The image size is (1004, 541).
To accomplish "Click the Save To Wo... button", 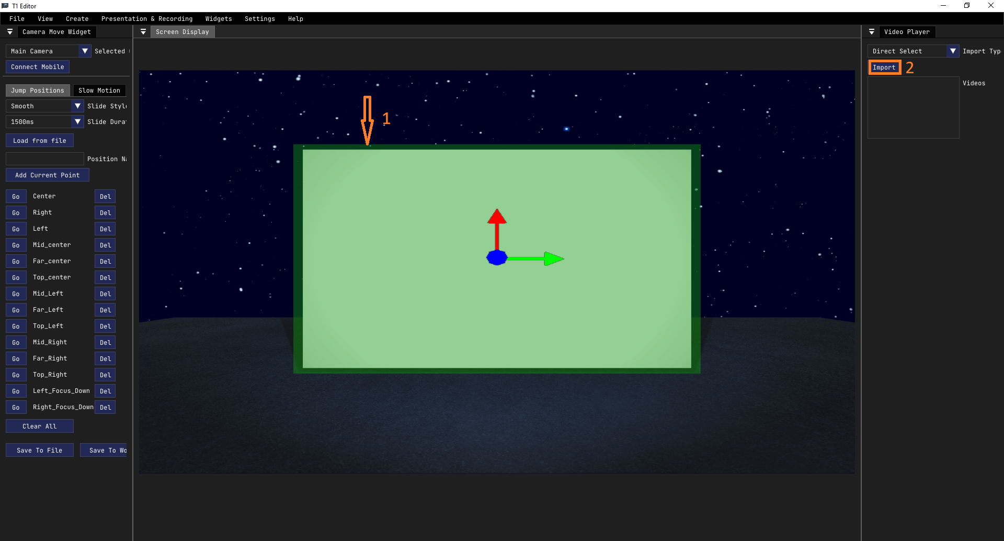I will tap(105, 450).
